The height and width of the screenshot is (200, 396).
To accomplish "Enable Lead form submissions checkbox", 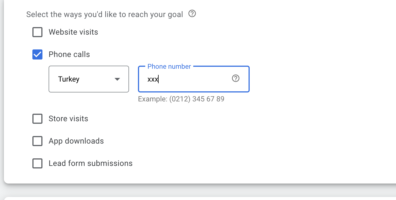I will 37,163.
